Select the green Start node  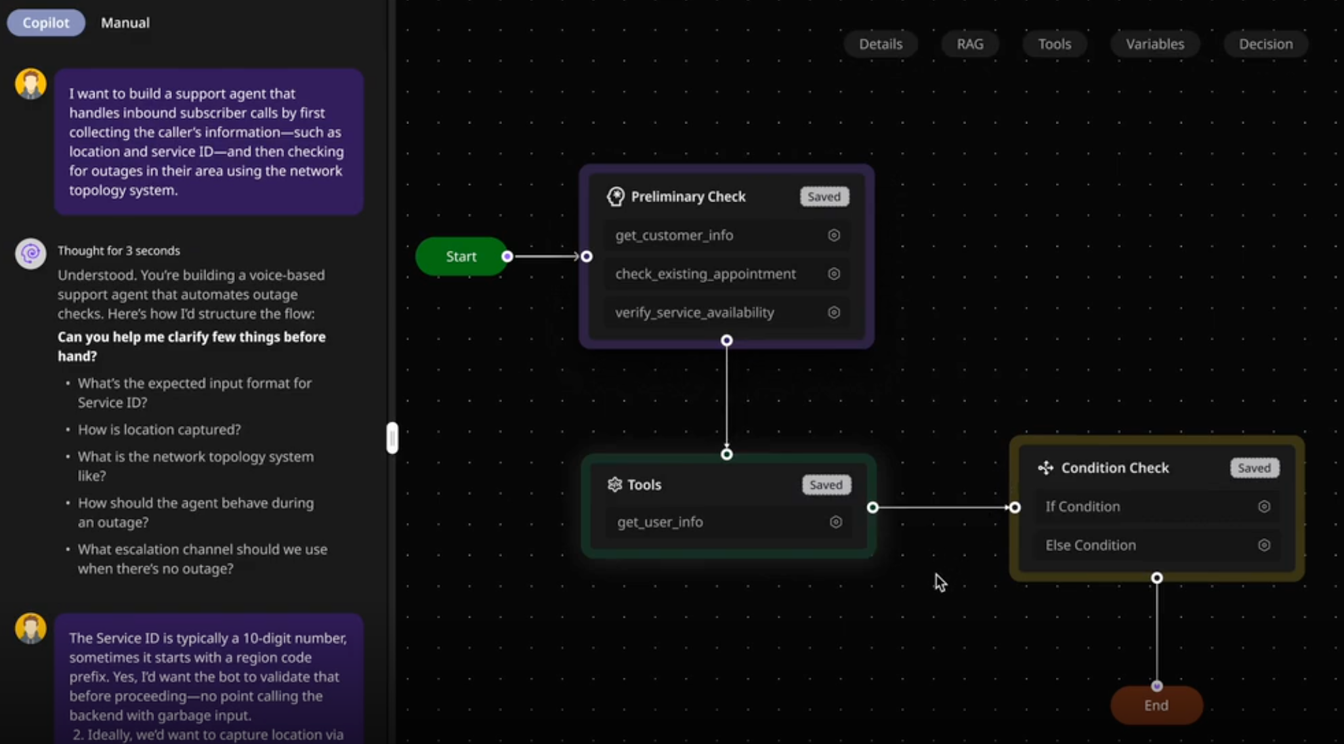click(x=461, y=257)
